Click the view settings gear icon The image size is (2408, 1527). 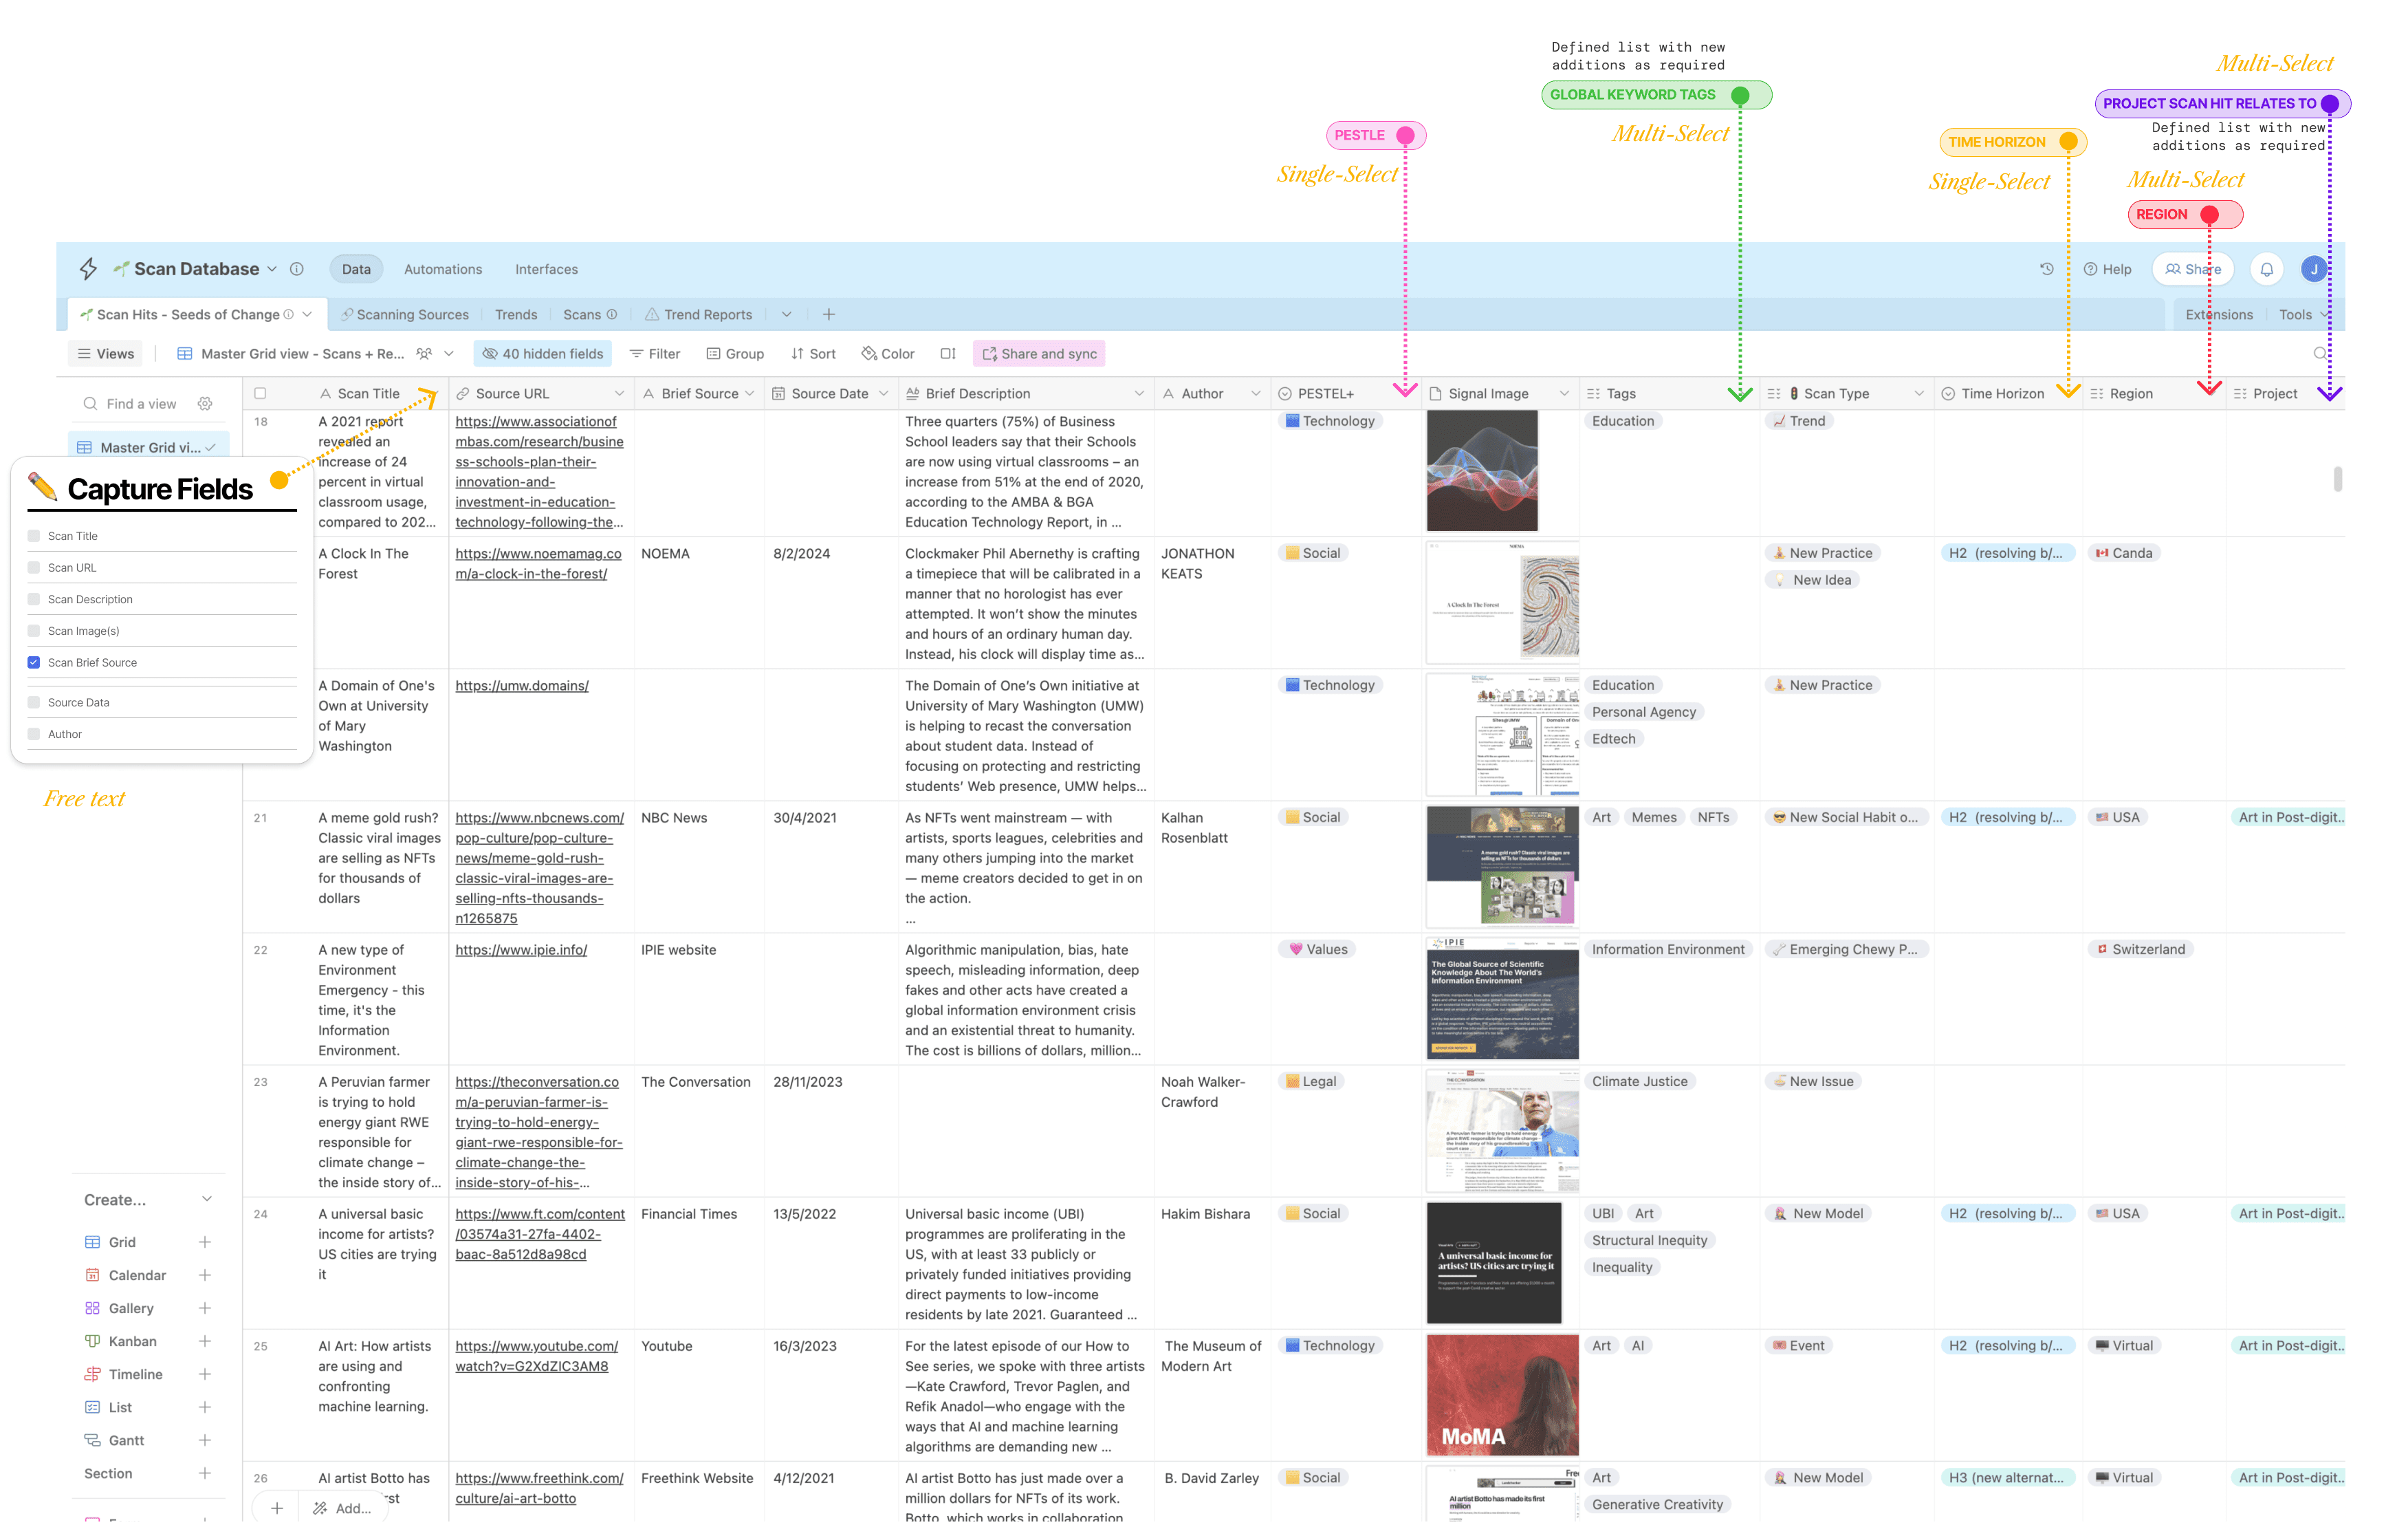pyautogui.click(x=205, y=403)
